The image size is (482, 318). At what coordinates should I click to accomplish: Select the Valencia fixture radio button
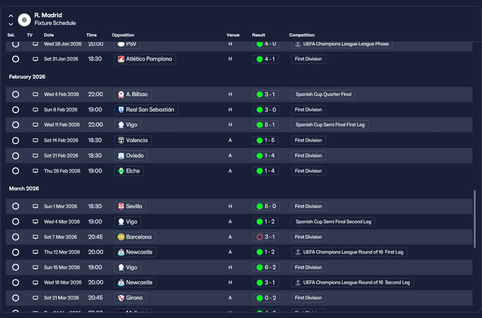(15, 140)
